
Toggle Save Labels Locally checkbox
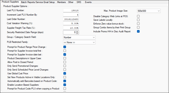click(138, 20)
